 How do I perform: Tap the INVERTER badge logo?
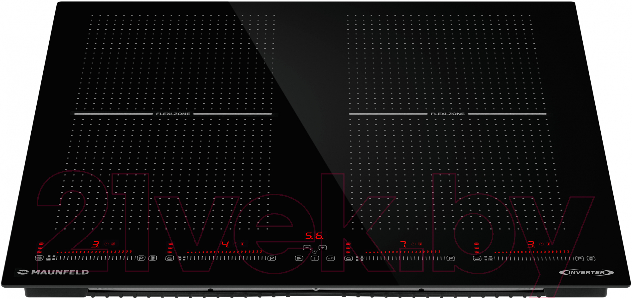tap(586, 272)
